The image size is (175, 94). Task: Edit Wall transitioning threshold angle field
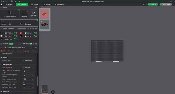click(x=28, y=71)
